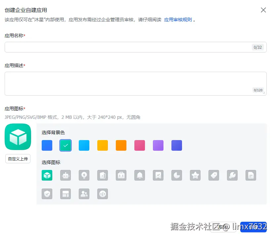Image resolution: width=274 pixels, height=238 pixels.
Task: Pick the bookmark check app icon
Action: (x=158, y=175)
